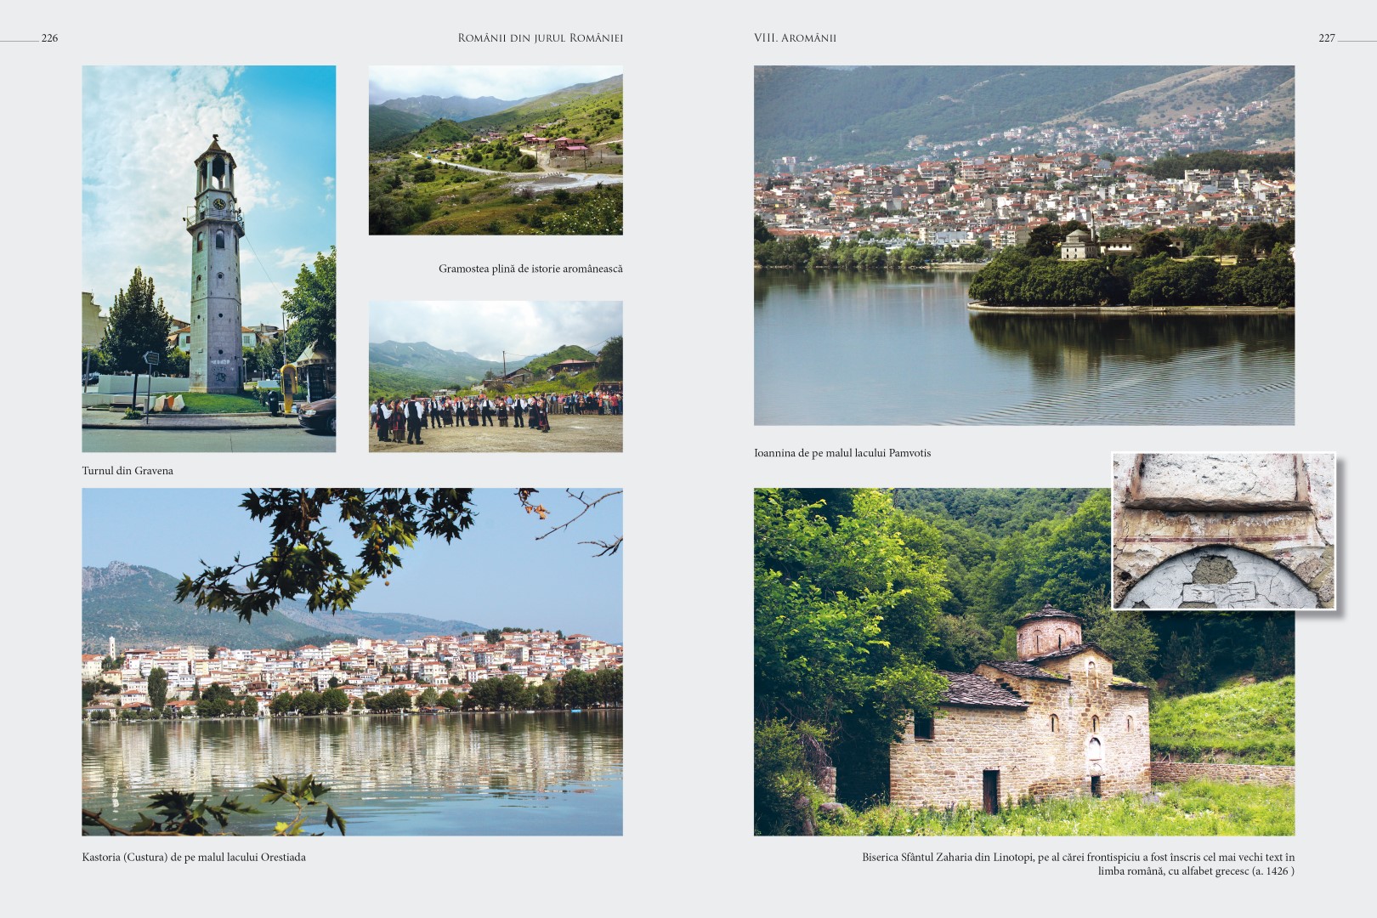Select the caption "Turnul din Gravena"
1377x918 pixels.
tap(127, 471)
